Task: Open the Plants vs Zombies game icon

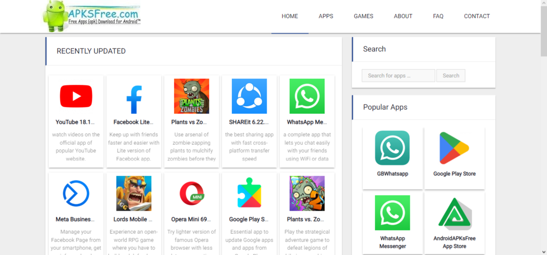Action: [192, 96]
